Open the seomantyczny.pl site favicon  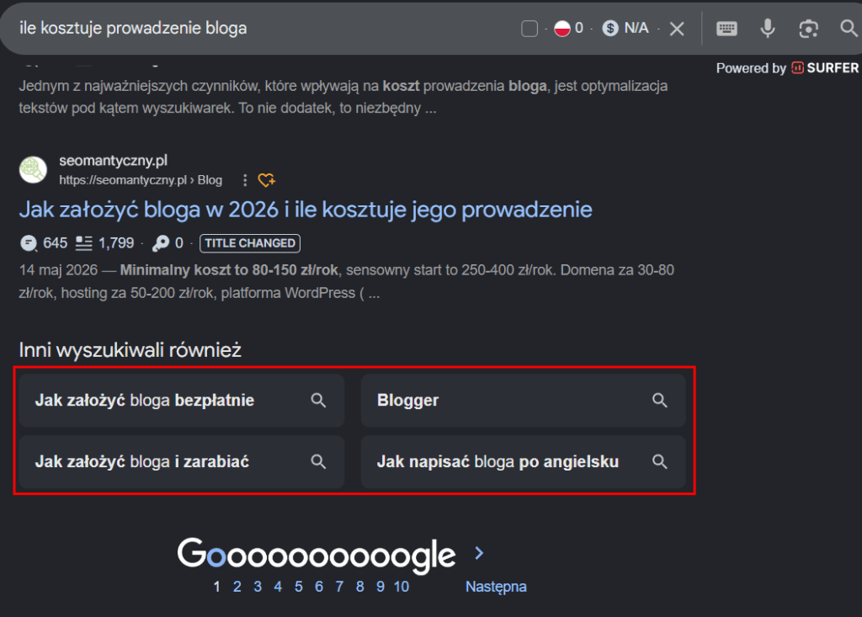(33, 169)
